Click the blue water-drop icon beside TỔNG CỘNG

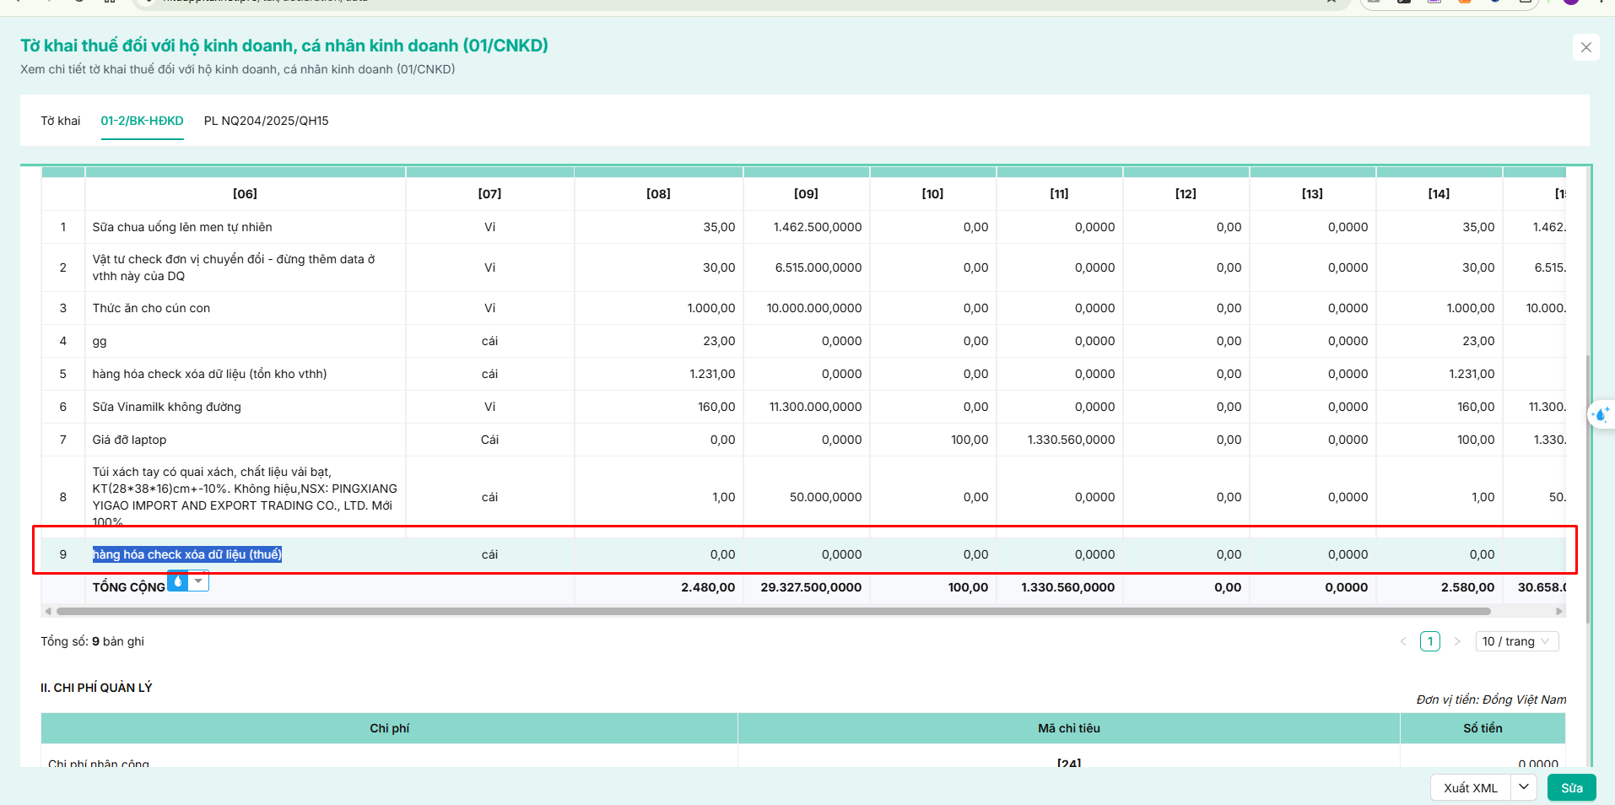(177, 581)
